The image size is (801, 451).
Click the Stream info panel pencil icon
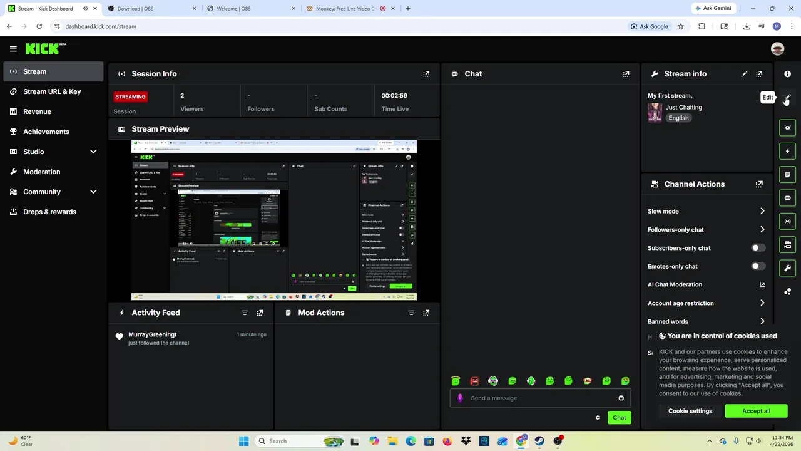pyautogui.click(x=744, y=74)
